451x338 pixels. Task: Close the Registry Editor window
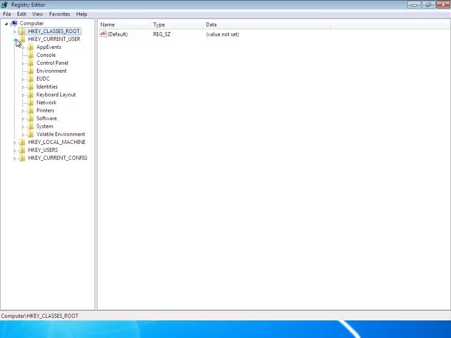(x=443, y=4)
